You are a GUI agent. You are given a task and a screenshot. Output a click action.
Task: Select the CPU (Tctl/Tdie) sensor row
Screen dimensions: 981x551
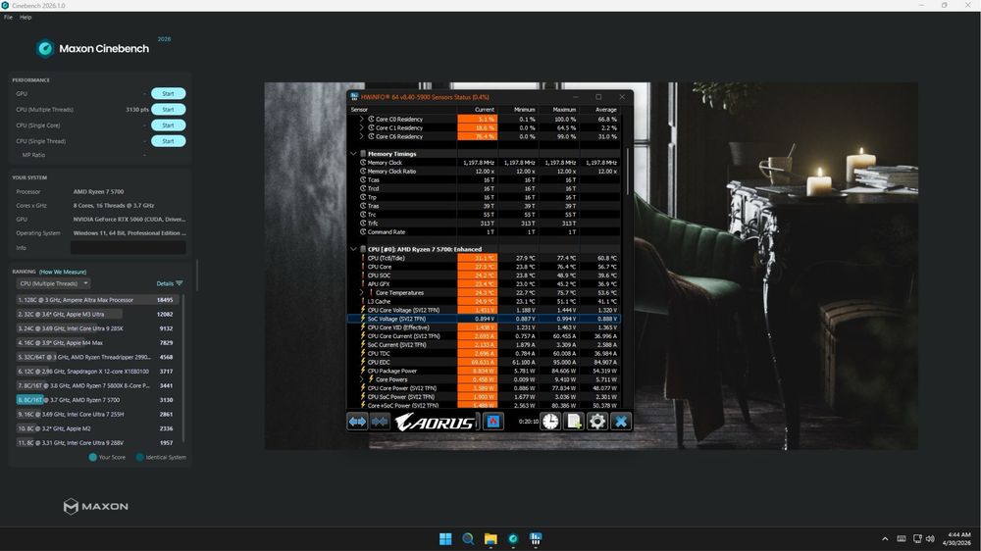(x=484, y=258)
